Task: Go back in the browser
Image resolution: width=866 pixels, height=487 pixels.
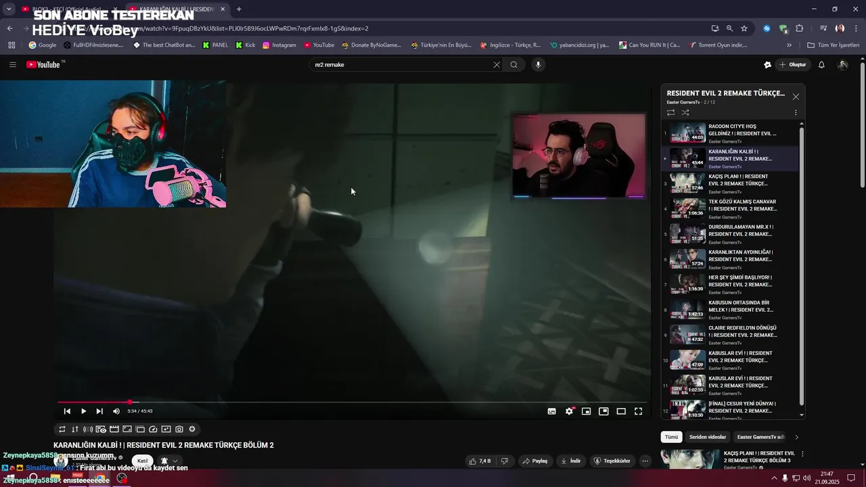Action: click(x=9, y=28)
